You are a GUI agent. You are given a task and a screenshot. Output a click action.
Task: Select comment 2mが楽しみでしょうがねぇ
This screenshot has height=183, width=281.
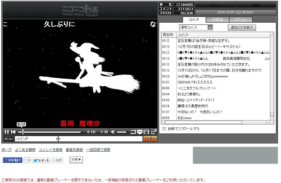point(216,76)
